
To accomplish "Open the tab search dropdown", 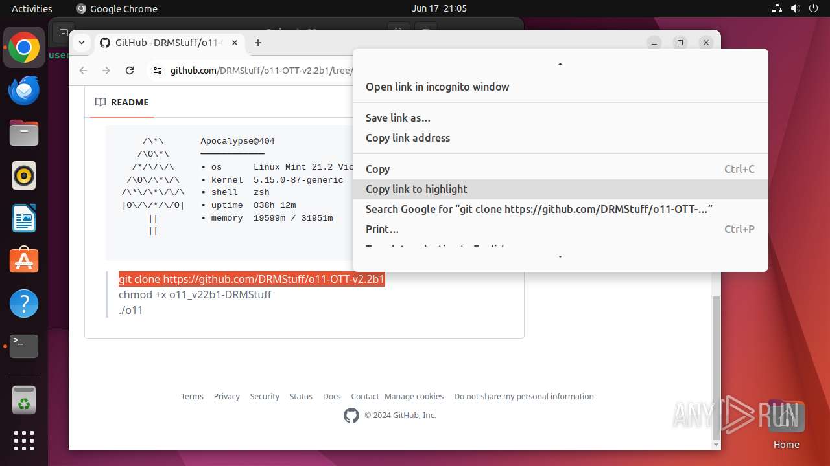I will click(x=82, y=43).
